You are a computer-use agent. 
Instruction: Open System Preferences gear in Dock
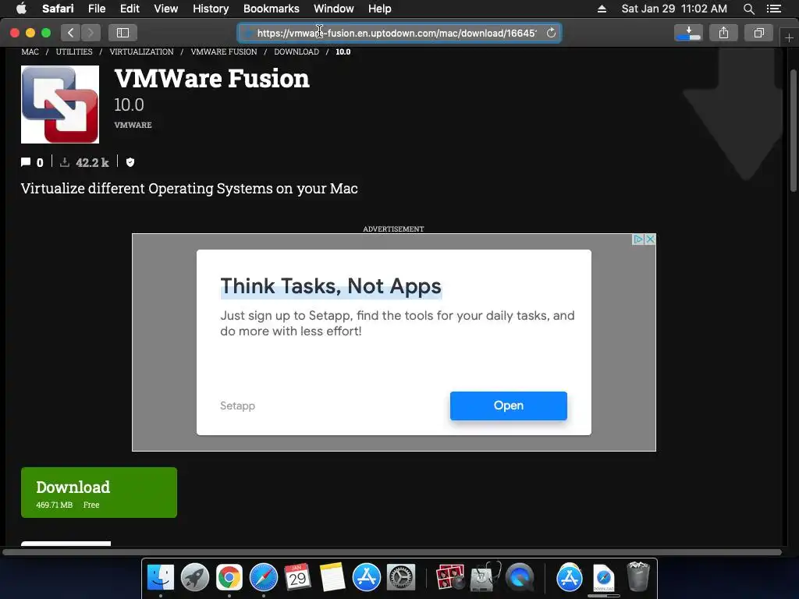[x=401, y=578]
